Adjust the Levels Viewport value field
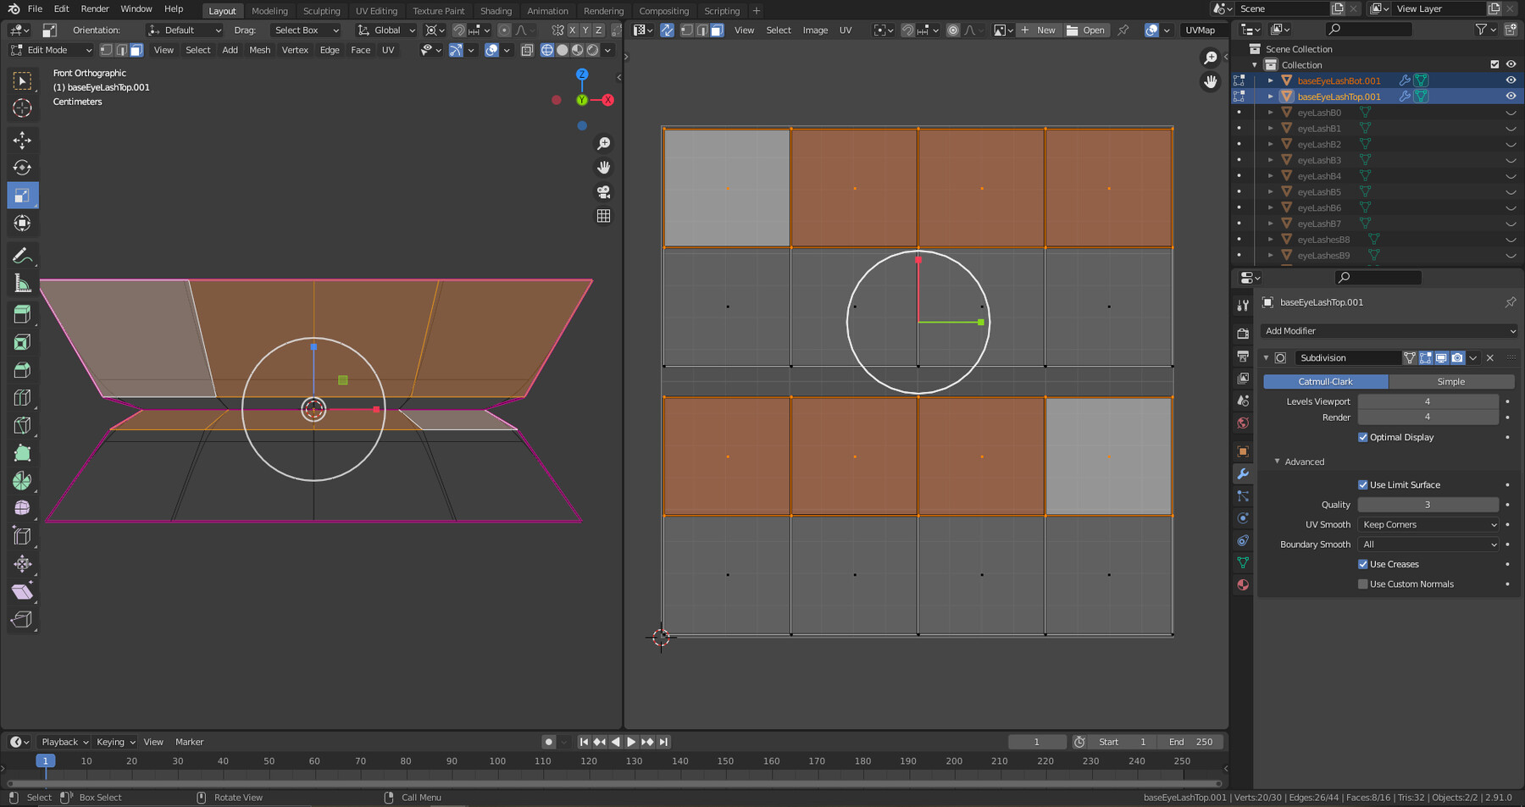This screenshot has width=1525, height=807. [x=1428, y=401]
